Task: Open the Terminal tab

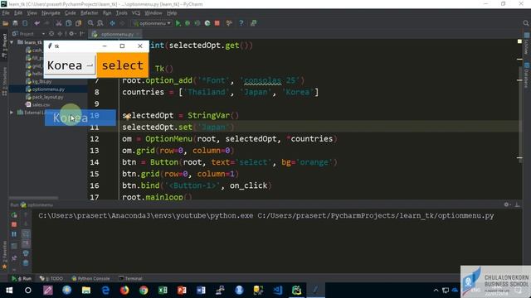Action: coord(131,278)
